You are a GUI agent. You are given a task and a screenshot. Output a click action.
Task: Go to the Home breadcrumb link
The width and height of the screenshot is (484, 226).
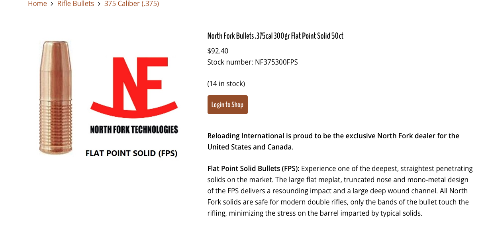(x=37, y=4)
